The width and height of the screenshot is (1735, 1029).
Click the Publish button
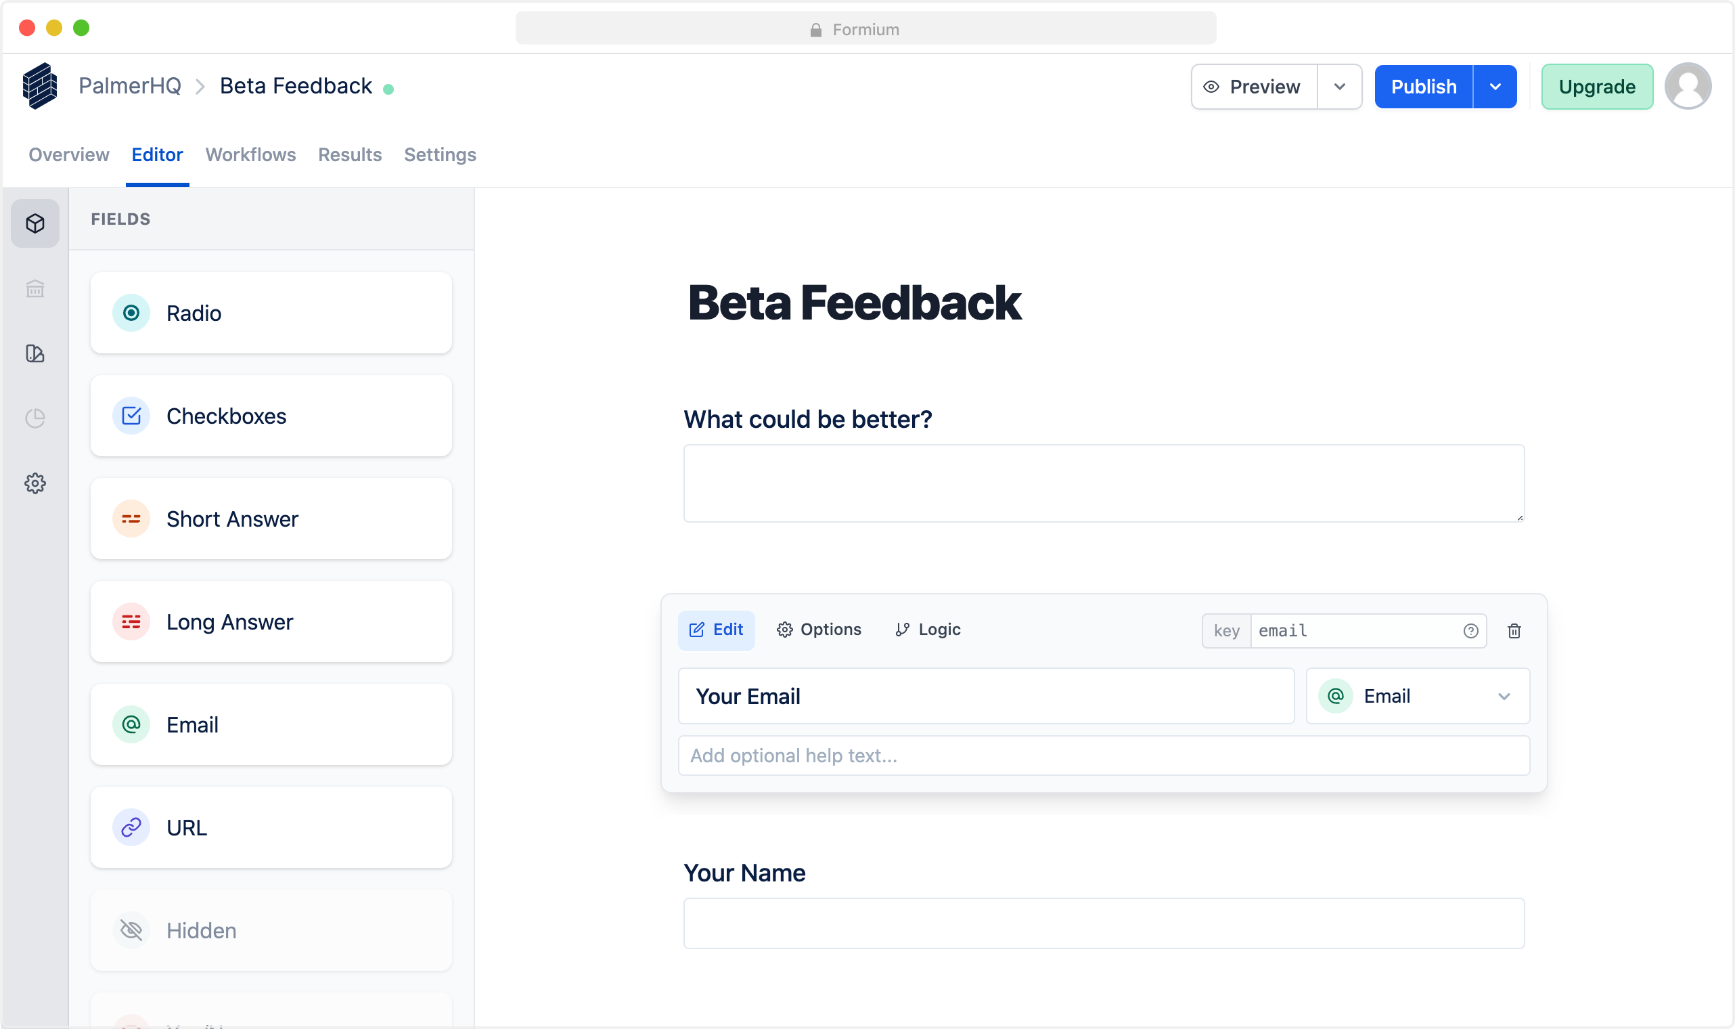(x=1424, y=86)
